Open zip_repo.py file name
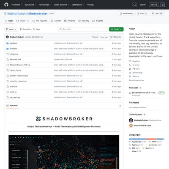 (15, 98)
